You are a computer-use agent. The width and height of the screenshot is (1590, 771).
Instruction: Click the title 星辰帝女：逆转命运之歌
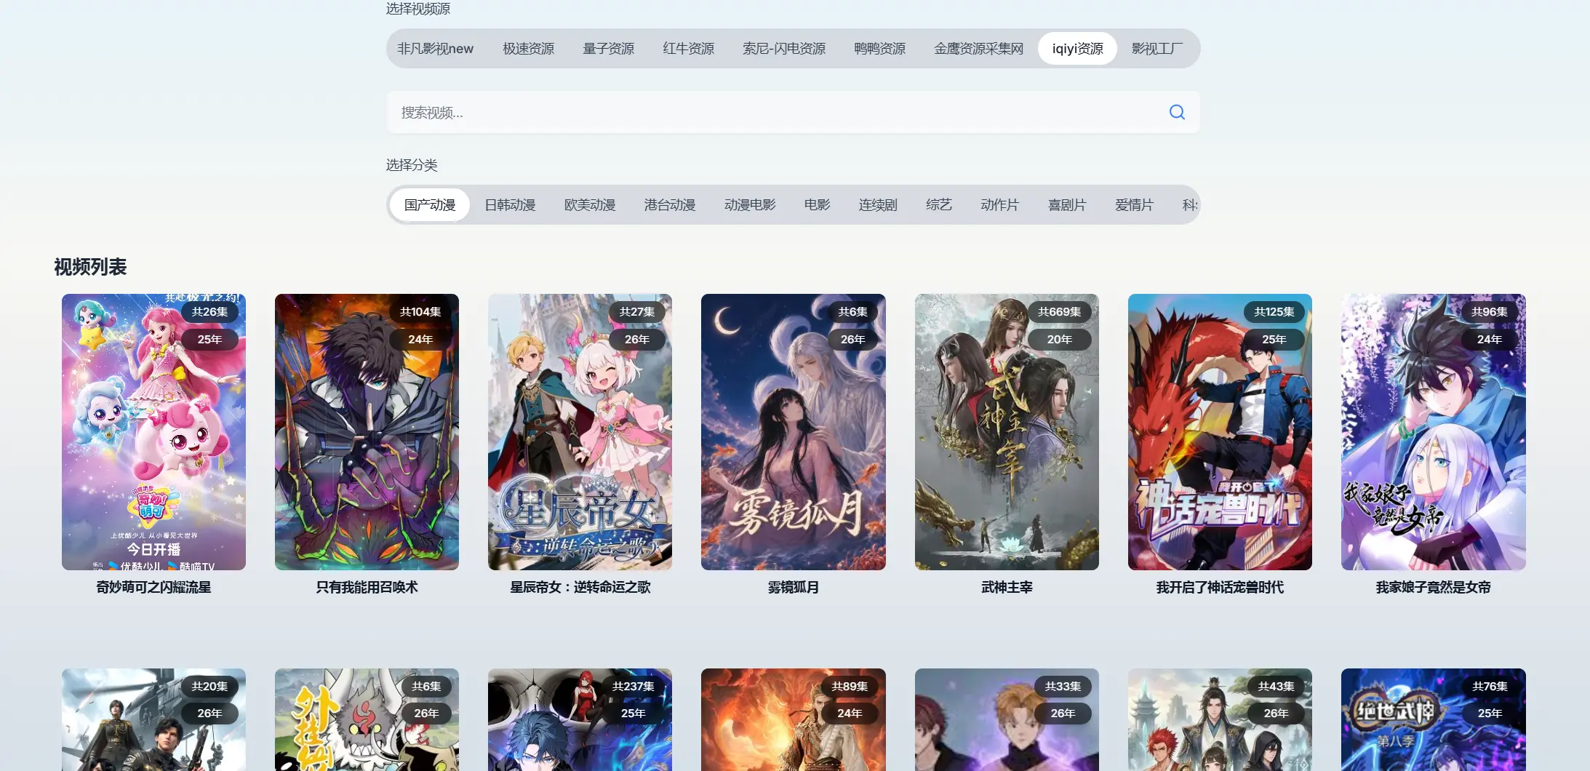[580, 588]
